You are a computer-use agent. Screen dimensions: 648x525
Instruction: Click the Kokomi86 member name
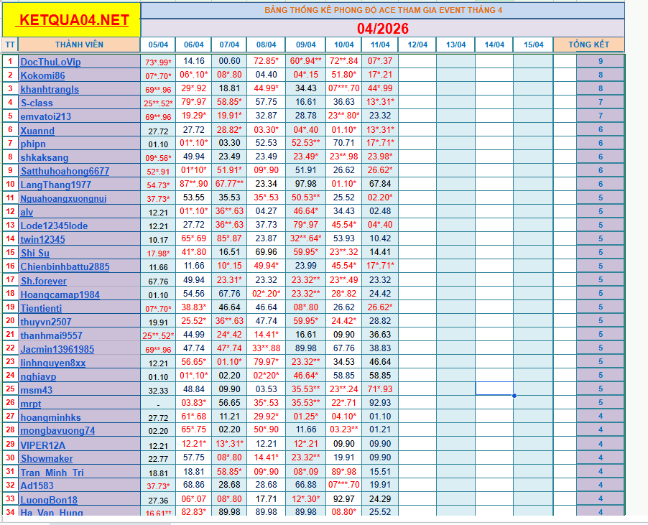point(42,75)
